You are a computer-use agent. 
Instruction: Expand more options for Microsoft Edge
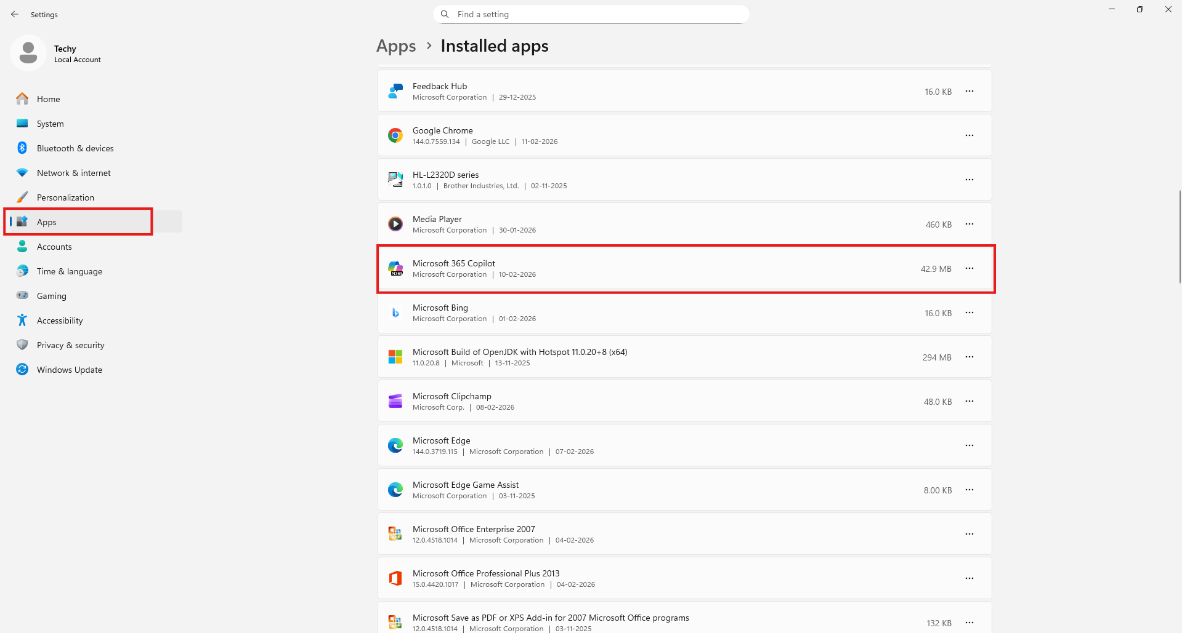pos(969,445)
